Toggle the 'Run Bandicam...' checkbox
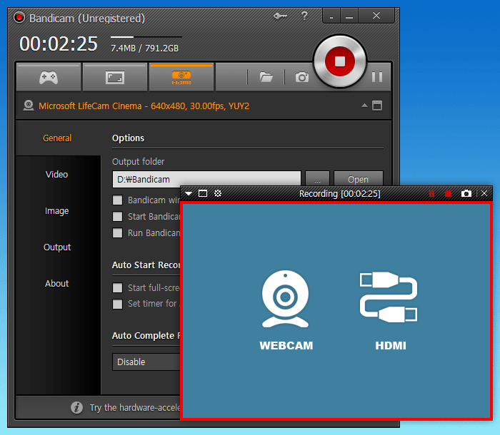The height and width of the screenshot is (435, 500). pyautogui.click(x=118, y=232)
